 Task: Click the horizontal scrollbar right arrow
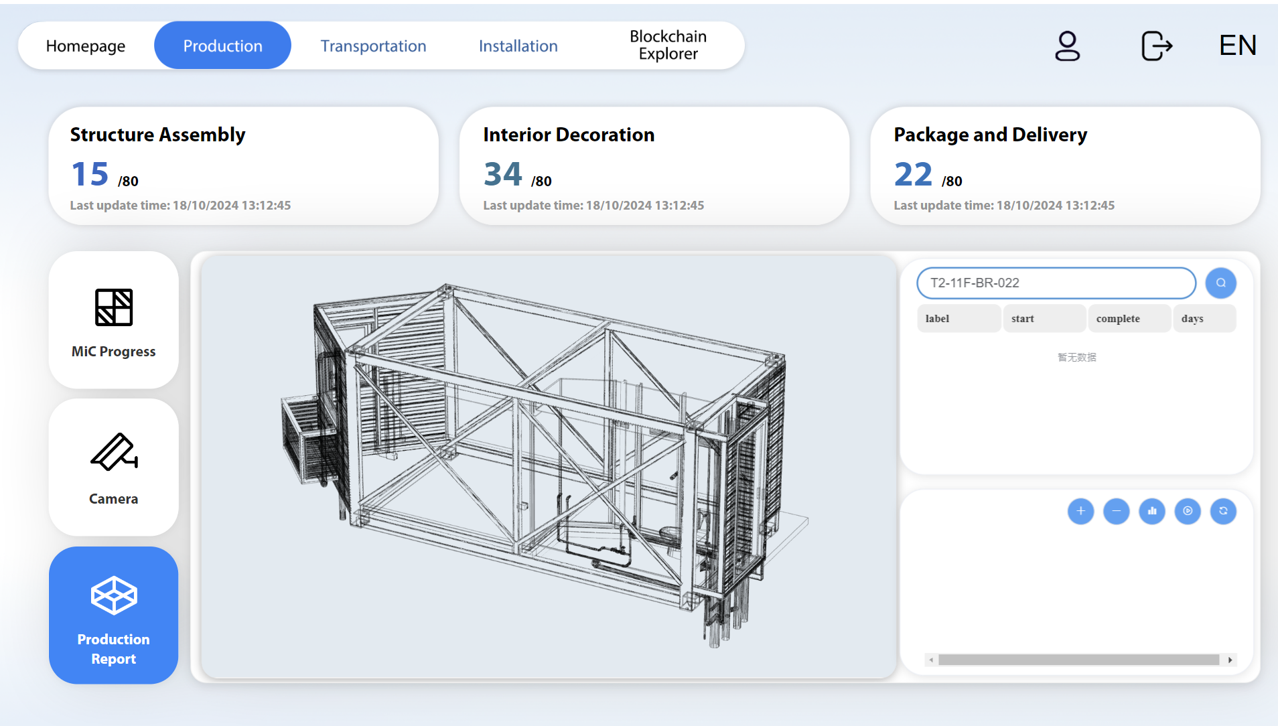1230,660
